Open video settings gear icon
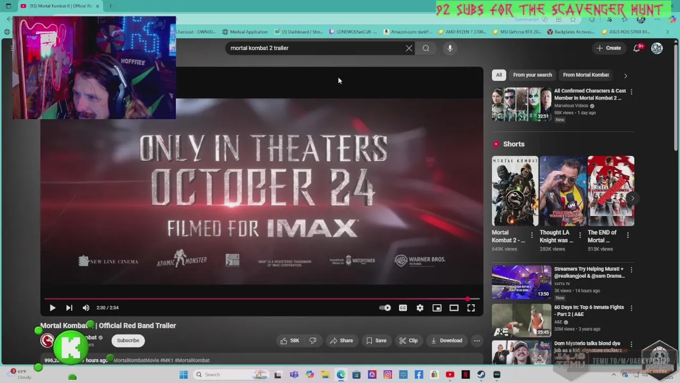 coord(420,307)
